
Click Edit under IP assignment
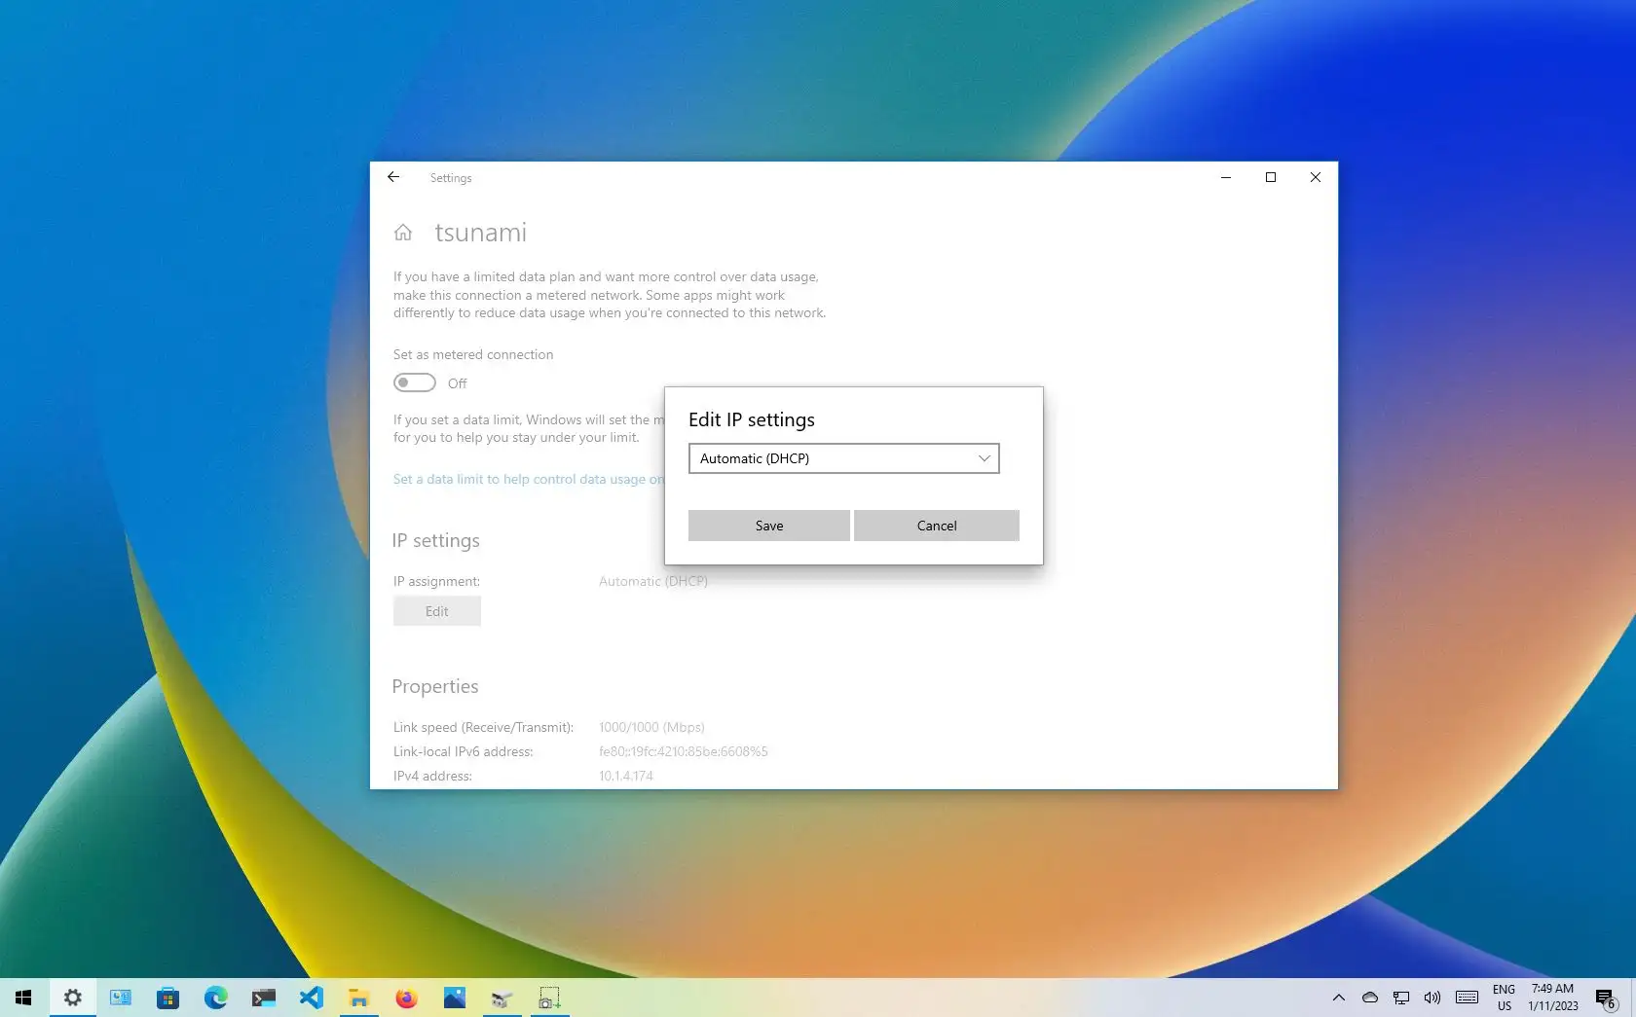(x=436, y=610)
